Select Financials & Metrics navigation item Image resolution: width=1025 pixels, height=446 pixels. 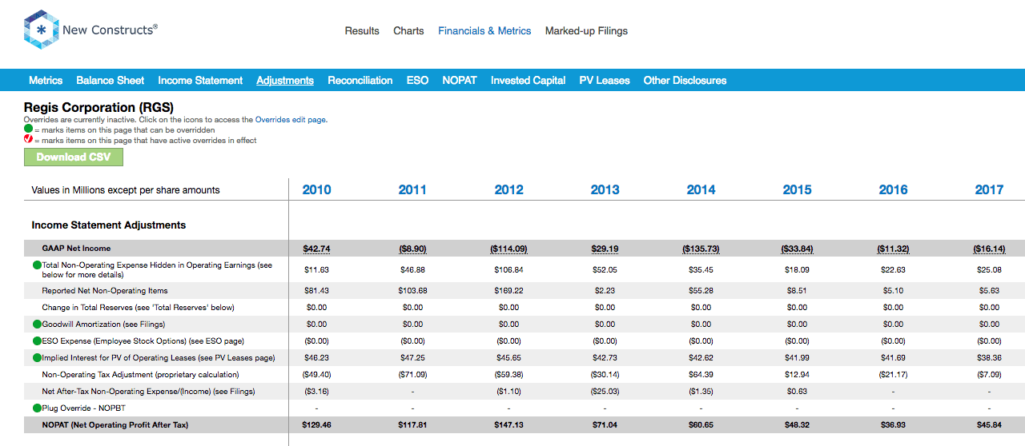click(x=484, y=31)
